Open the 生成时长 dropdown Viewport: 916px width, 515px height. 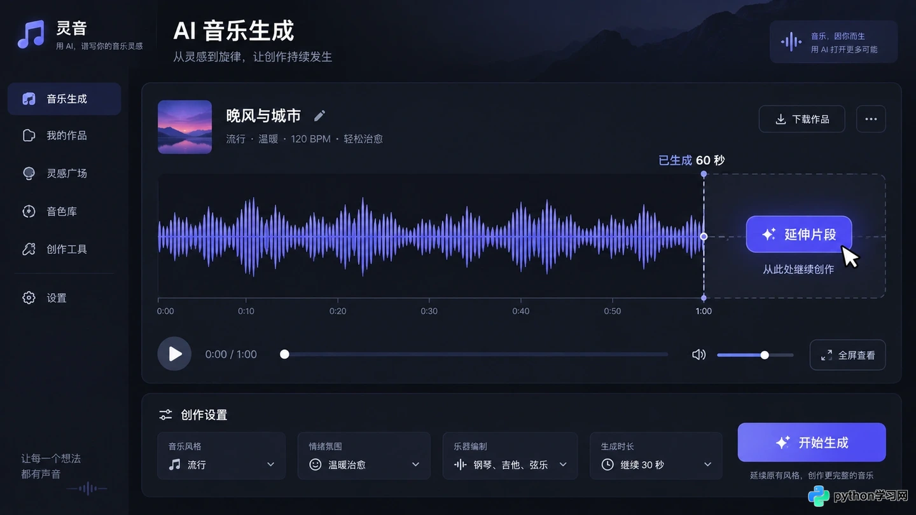pyautogui.click(x=656, y=456)
